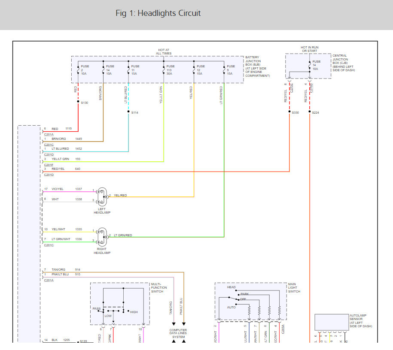Click the Main Light Switch label
This screenshot has height=350, width=393.
(x=294, y=288)
